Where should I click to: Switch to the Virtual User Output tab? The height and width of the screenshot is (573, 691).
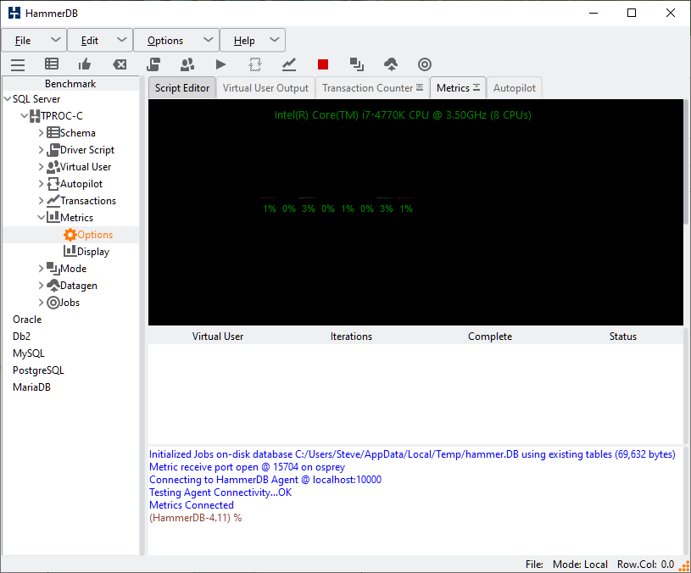click(x=265, y=88)
